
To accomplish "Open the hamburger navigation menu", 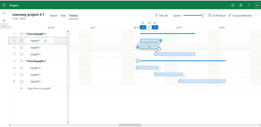I will coord(4,13).
